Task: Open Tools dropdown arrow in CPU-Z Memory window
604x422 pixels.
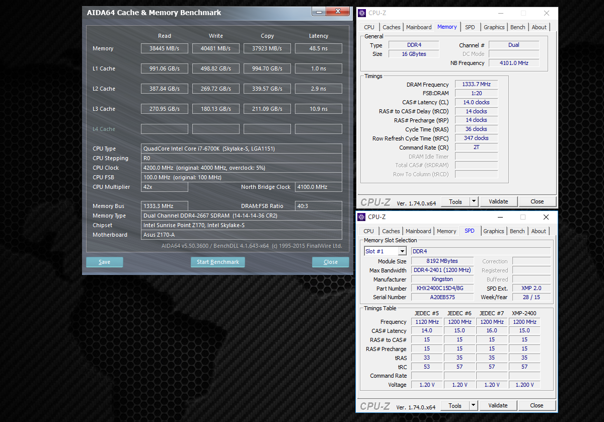Action: [x=474, y=201]
